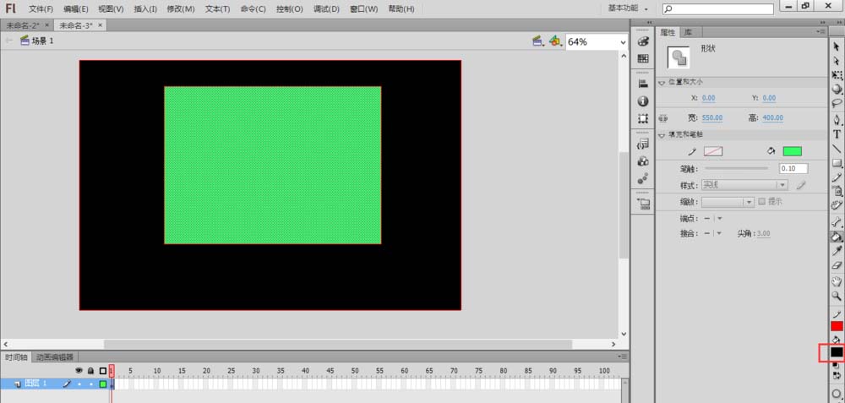Open the Transform panel icon
Image resolution: width=845 pixels, height=403 pixels.
pyautogui.click(x=643, y=118)
